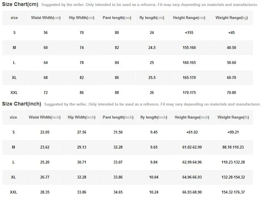Viewport: 265px width, 200px height.
Task: Click the Size Chart(cm) heading
Action: click(x=20, y=4)
